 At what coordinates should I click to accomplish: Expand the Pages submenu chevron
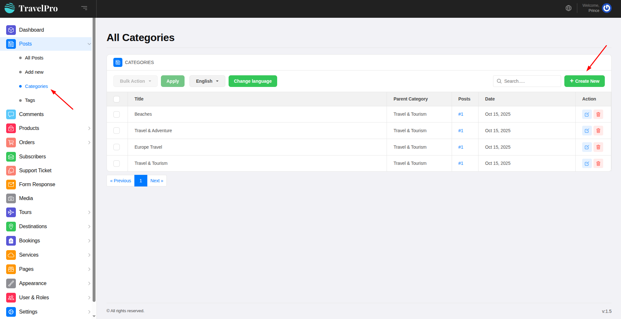click(x=89, y=269)
